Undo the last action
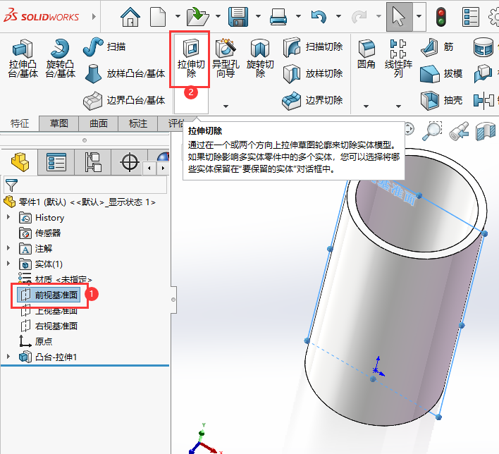Image resolution: width=499 pixels, height=454 pixels. point(319,16)
